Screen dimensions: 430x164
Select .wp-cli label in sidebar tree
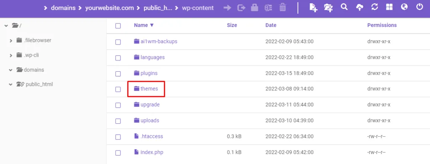click(x=31, y=55)
